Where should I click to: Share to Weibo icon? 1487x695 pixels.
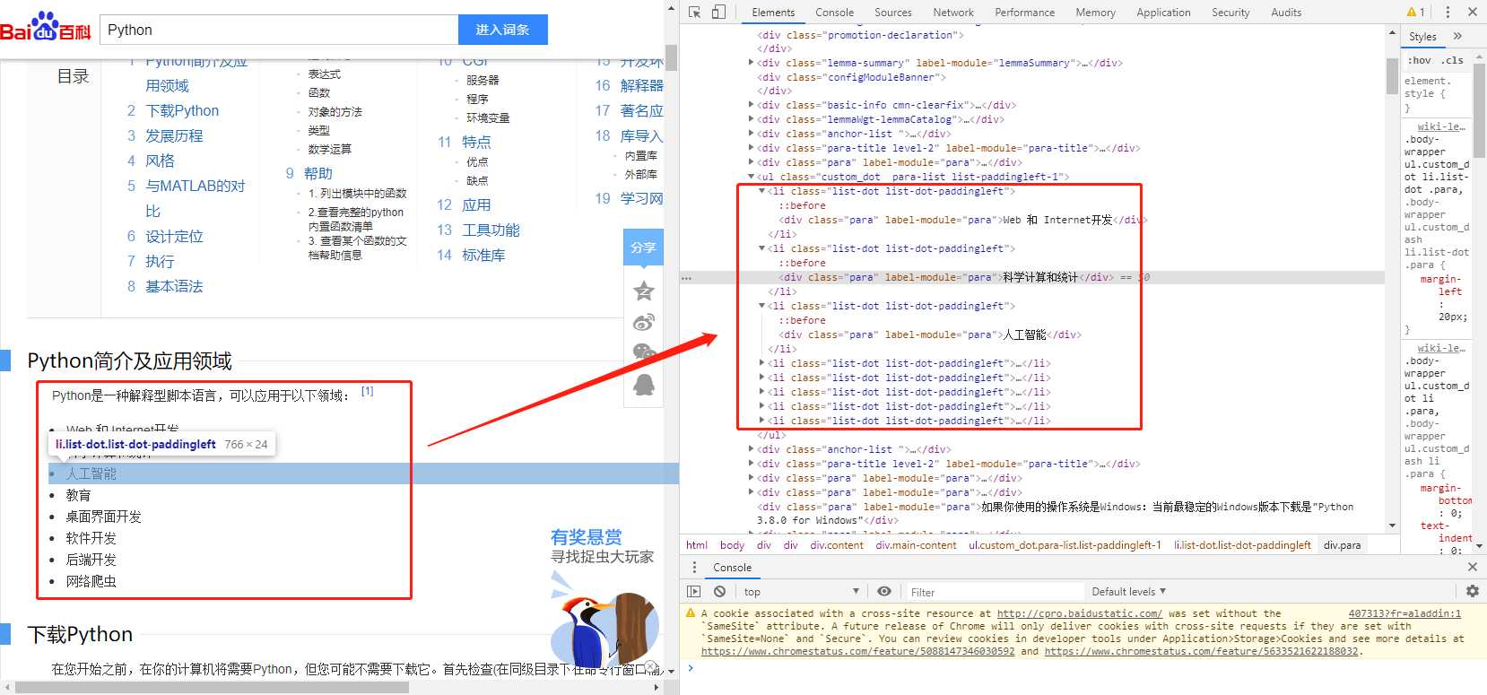click(x=643, y=322)
